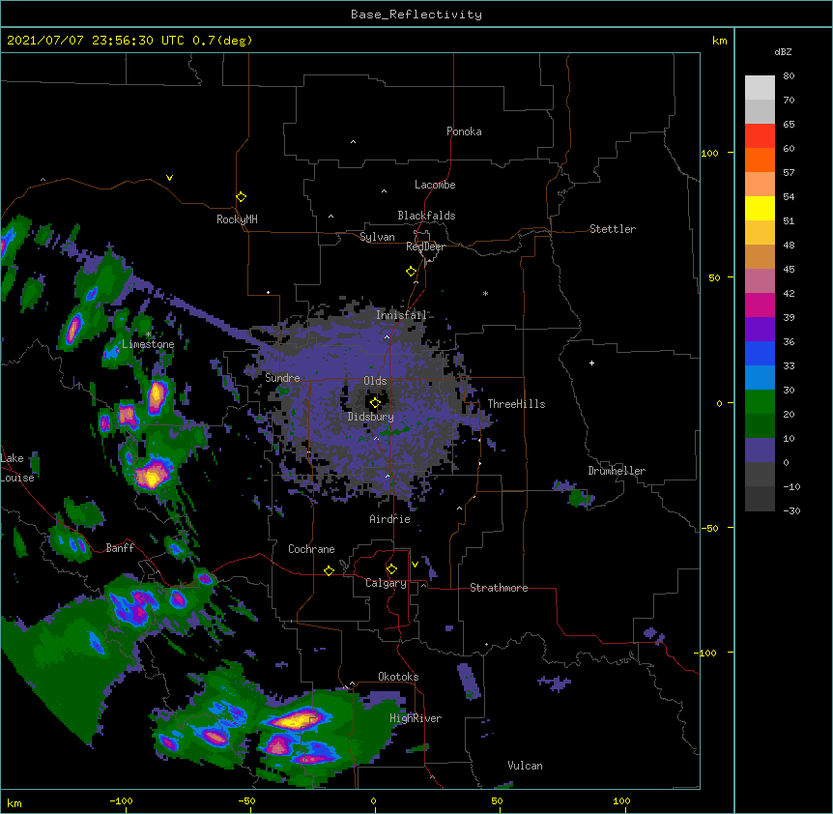Screen dimensions: 833x814
Task: Click the 100 km tick on right axis
Action: pos(709,153)
